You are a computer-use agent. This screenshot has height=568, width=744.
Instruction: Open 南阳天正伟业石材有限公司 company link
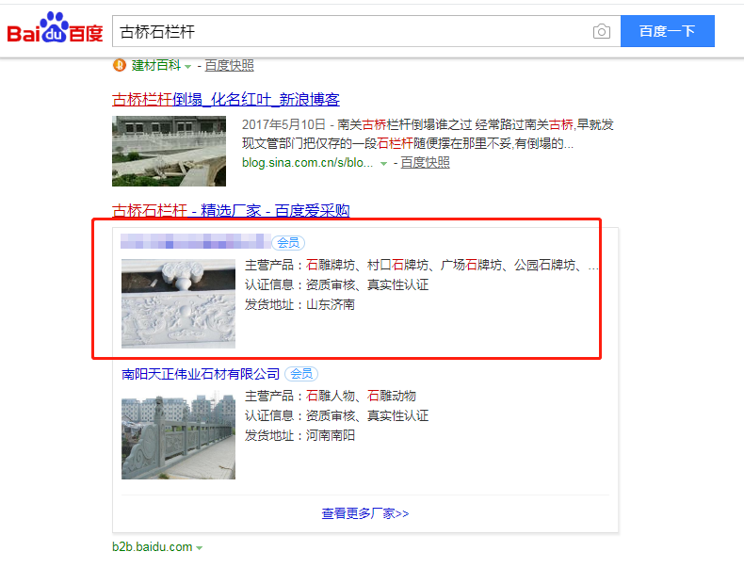(x=201, y=374)
